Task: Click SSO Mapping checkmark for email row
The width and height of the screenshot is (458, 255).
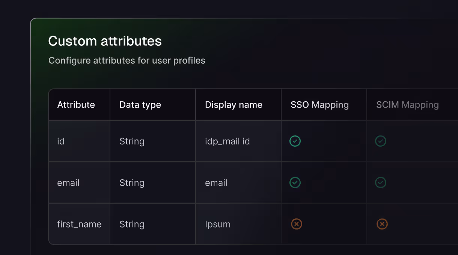Action: [x=295, y=183]
